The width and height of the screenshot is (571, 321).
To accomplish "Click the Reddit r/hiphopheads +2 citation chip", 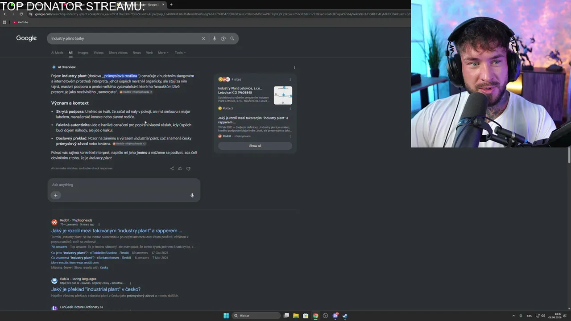I will coord(129,144).
